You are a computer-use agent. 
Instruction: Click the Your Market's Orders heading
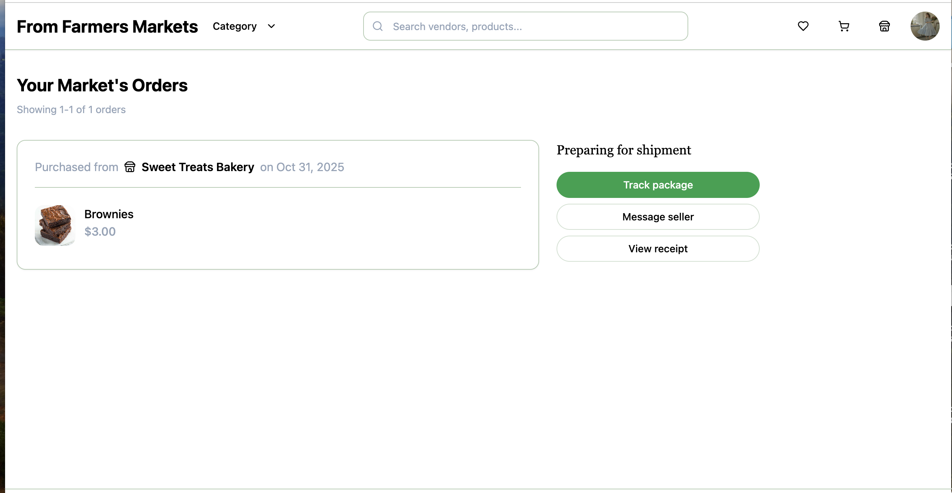(x=102, y=85)
